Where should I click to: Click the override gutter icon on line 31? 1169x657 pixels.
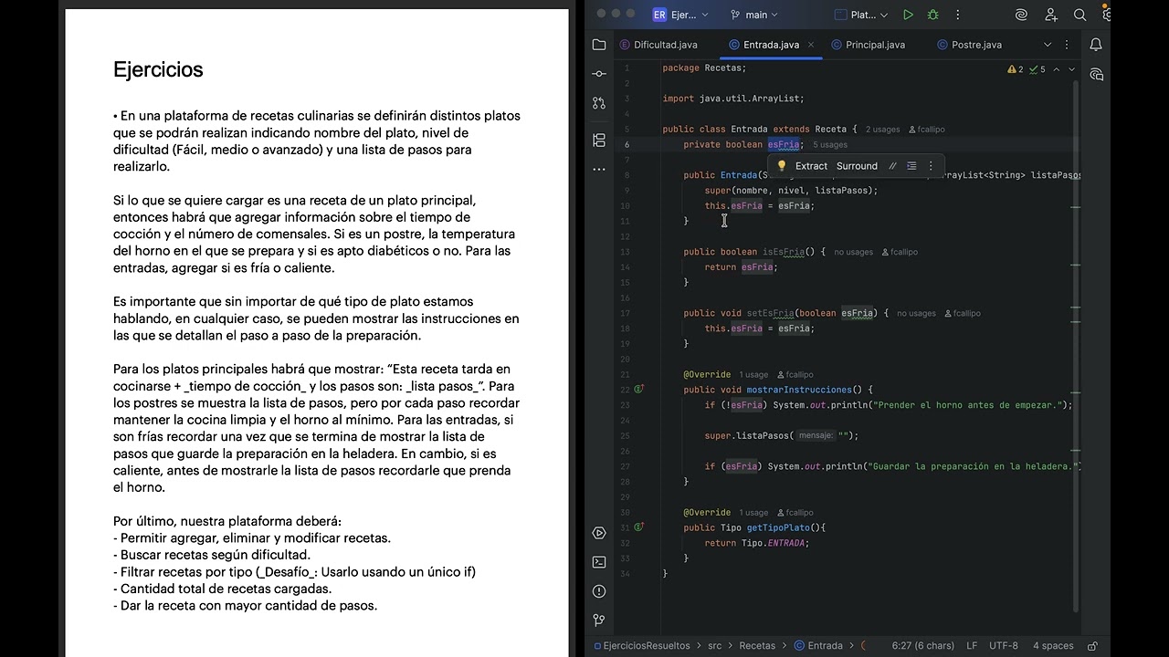[639, 527]
